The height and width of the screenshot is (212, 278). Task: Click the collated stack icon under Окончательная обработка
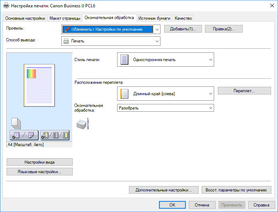pos(83,124)
